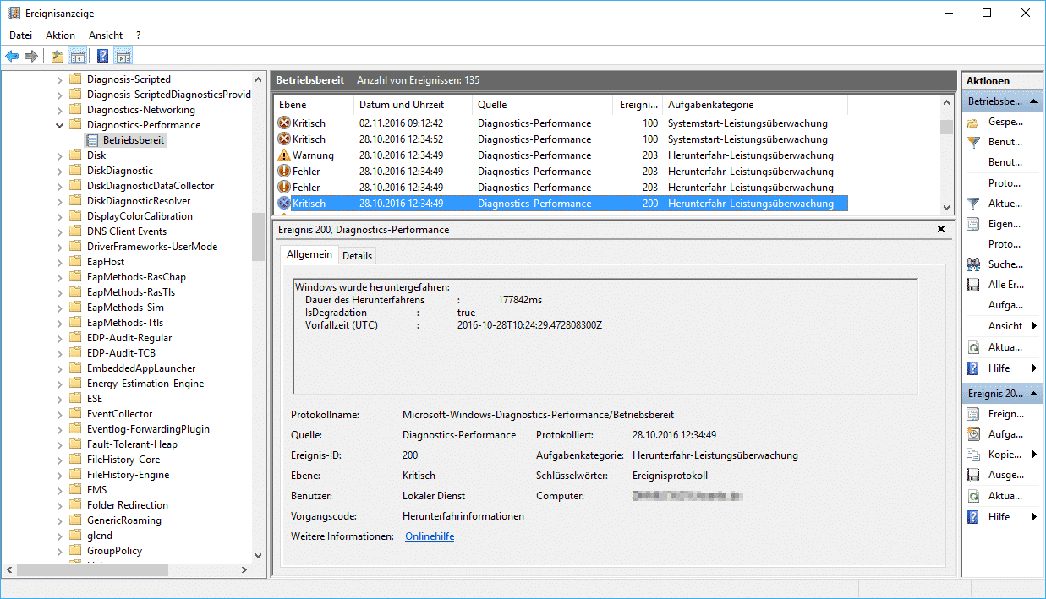Click the folder icon of EventCollector
The width and height of the screenshot is (1046, 599).
75,414
